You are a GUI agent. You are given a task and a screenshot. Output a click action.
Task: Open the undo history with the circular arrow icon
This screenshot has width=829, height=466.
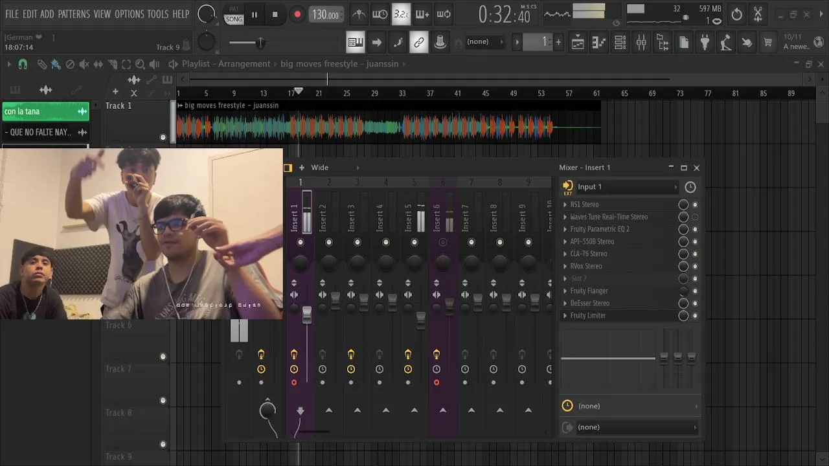click(737, 14)
